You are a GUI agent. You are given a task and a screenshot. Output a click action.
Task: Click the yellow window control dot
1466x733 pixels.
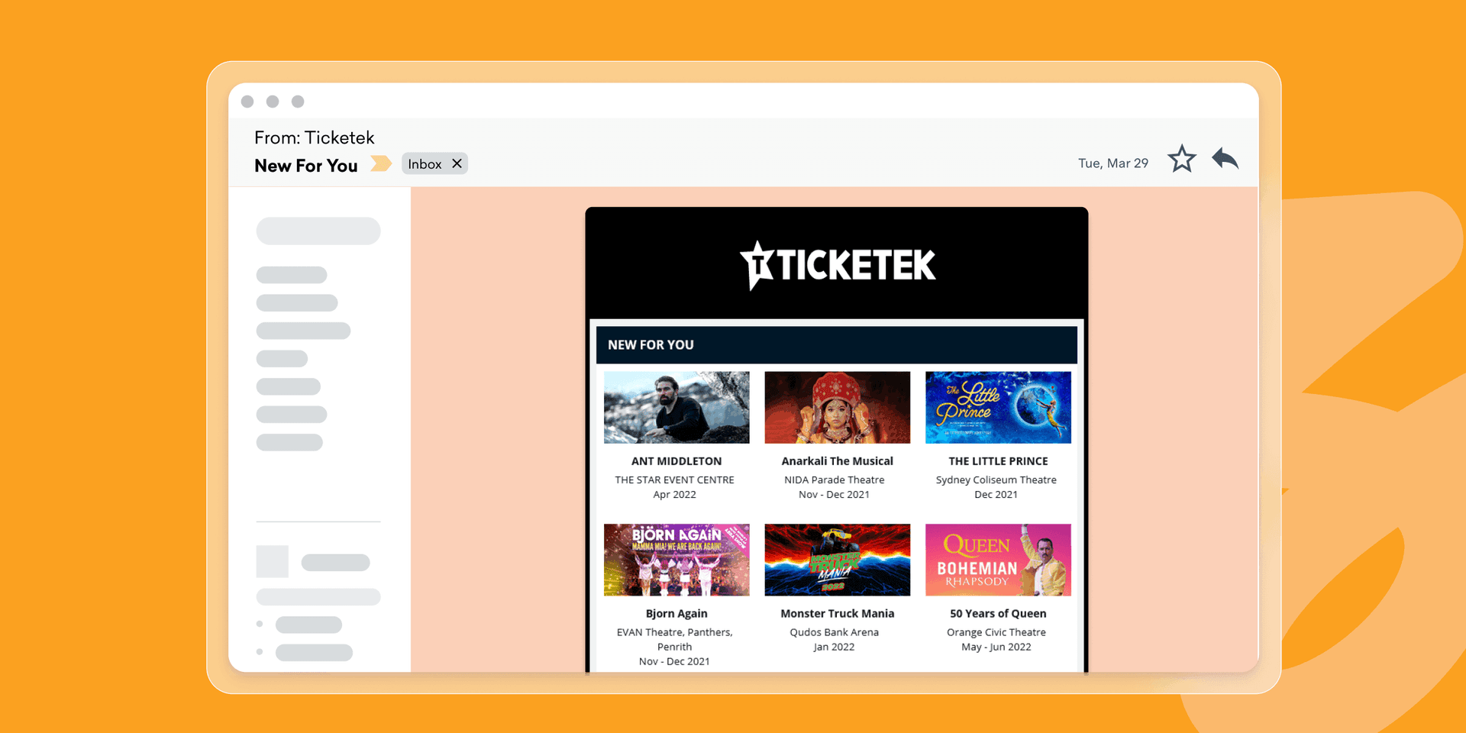(273, 101)
